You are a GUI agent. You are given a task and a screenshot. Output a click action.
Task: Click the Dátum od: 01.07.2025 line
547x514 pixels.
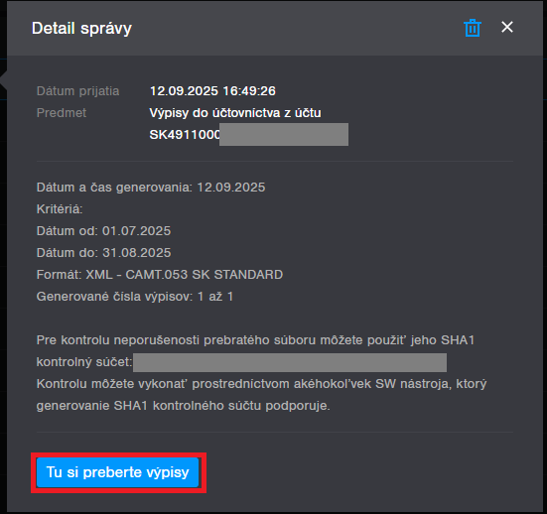tap(103, 231)
